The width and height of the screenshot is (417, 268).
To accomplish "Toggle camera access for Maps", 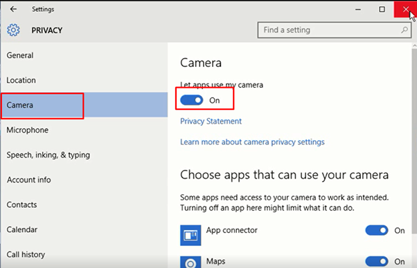I will pos(377,261).
